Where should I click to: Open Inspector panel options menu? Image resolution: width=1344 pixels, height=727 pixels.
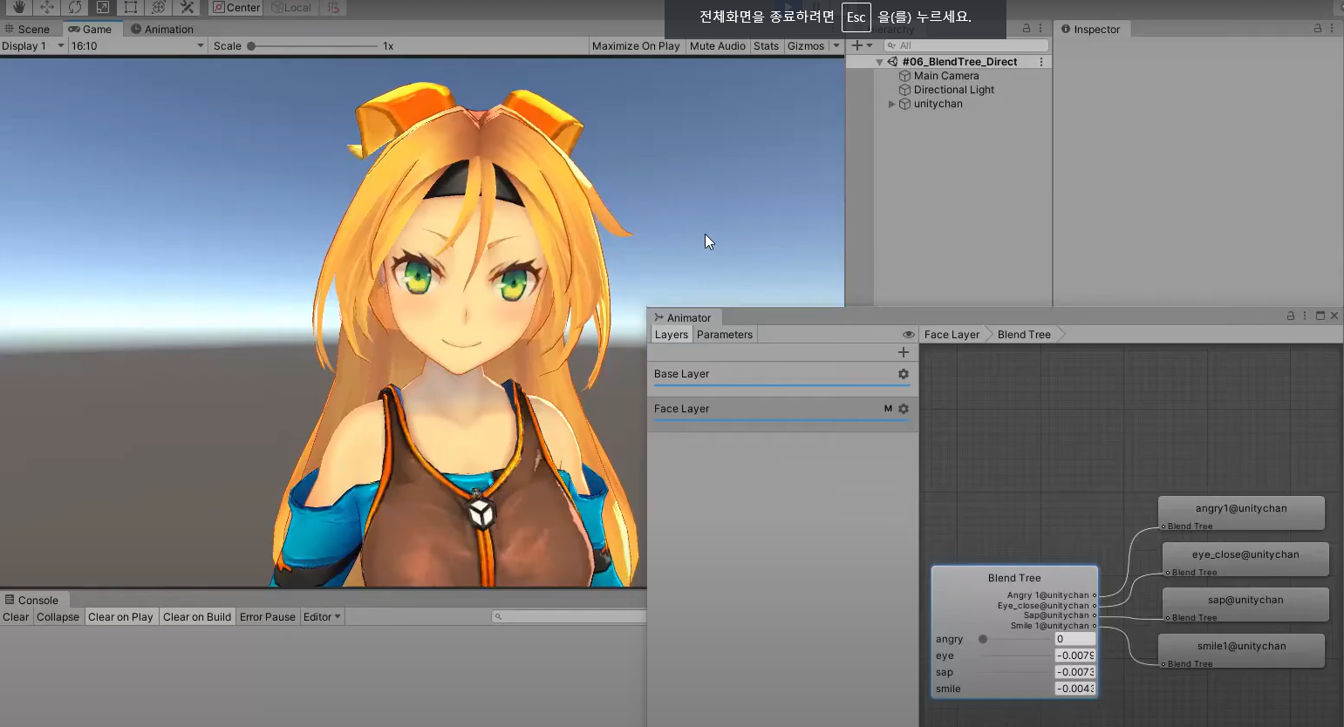pyautogui.click(x=1332, y=29)
